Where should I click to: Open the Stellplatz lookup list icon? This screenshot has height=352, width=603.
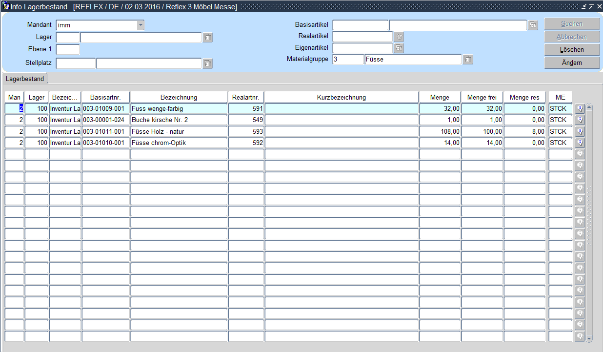(x=208, y=63)
